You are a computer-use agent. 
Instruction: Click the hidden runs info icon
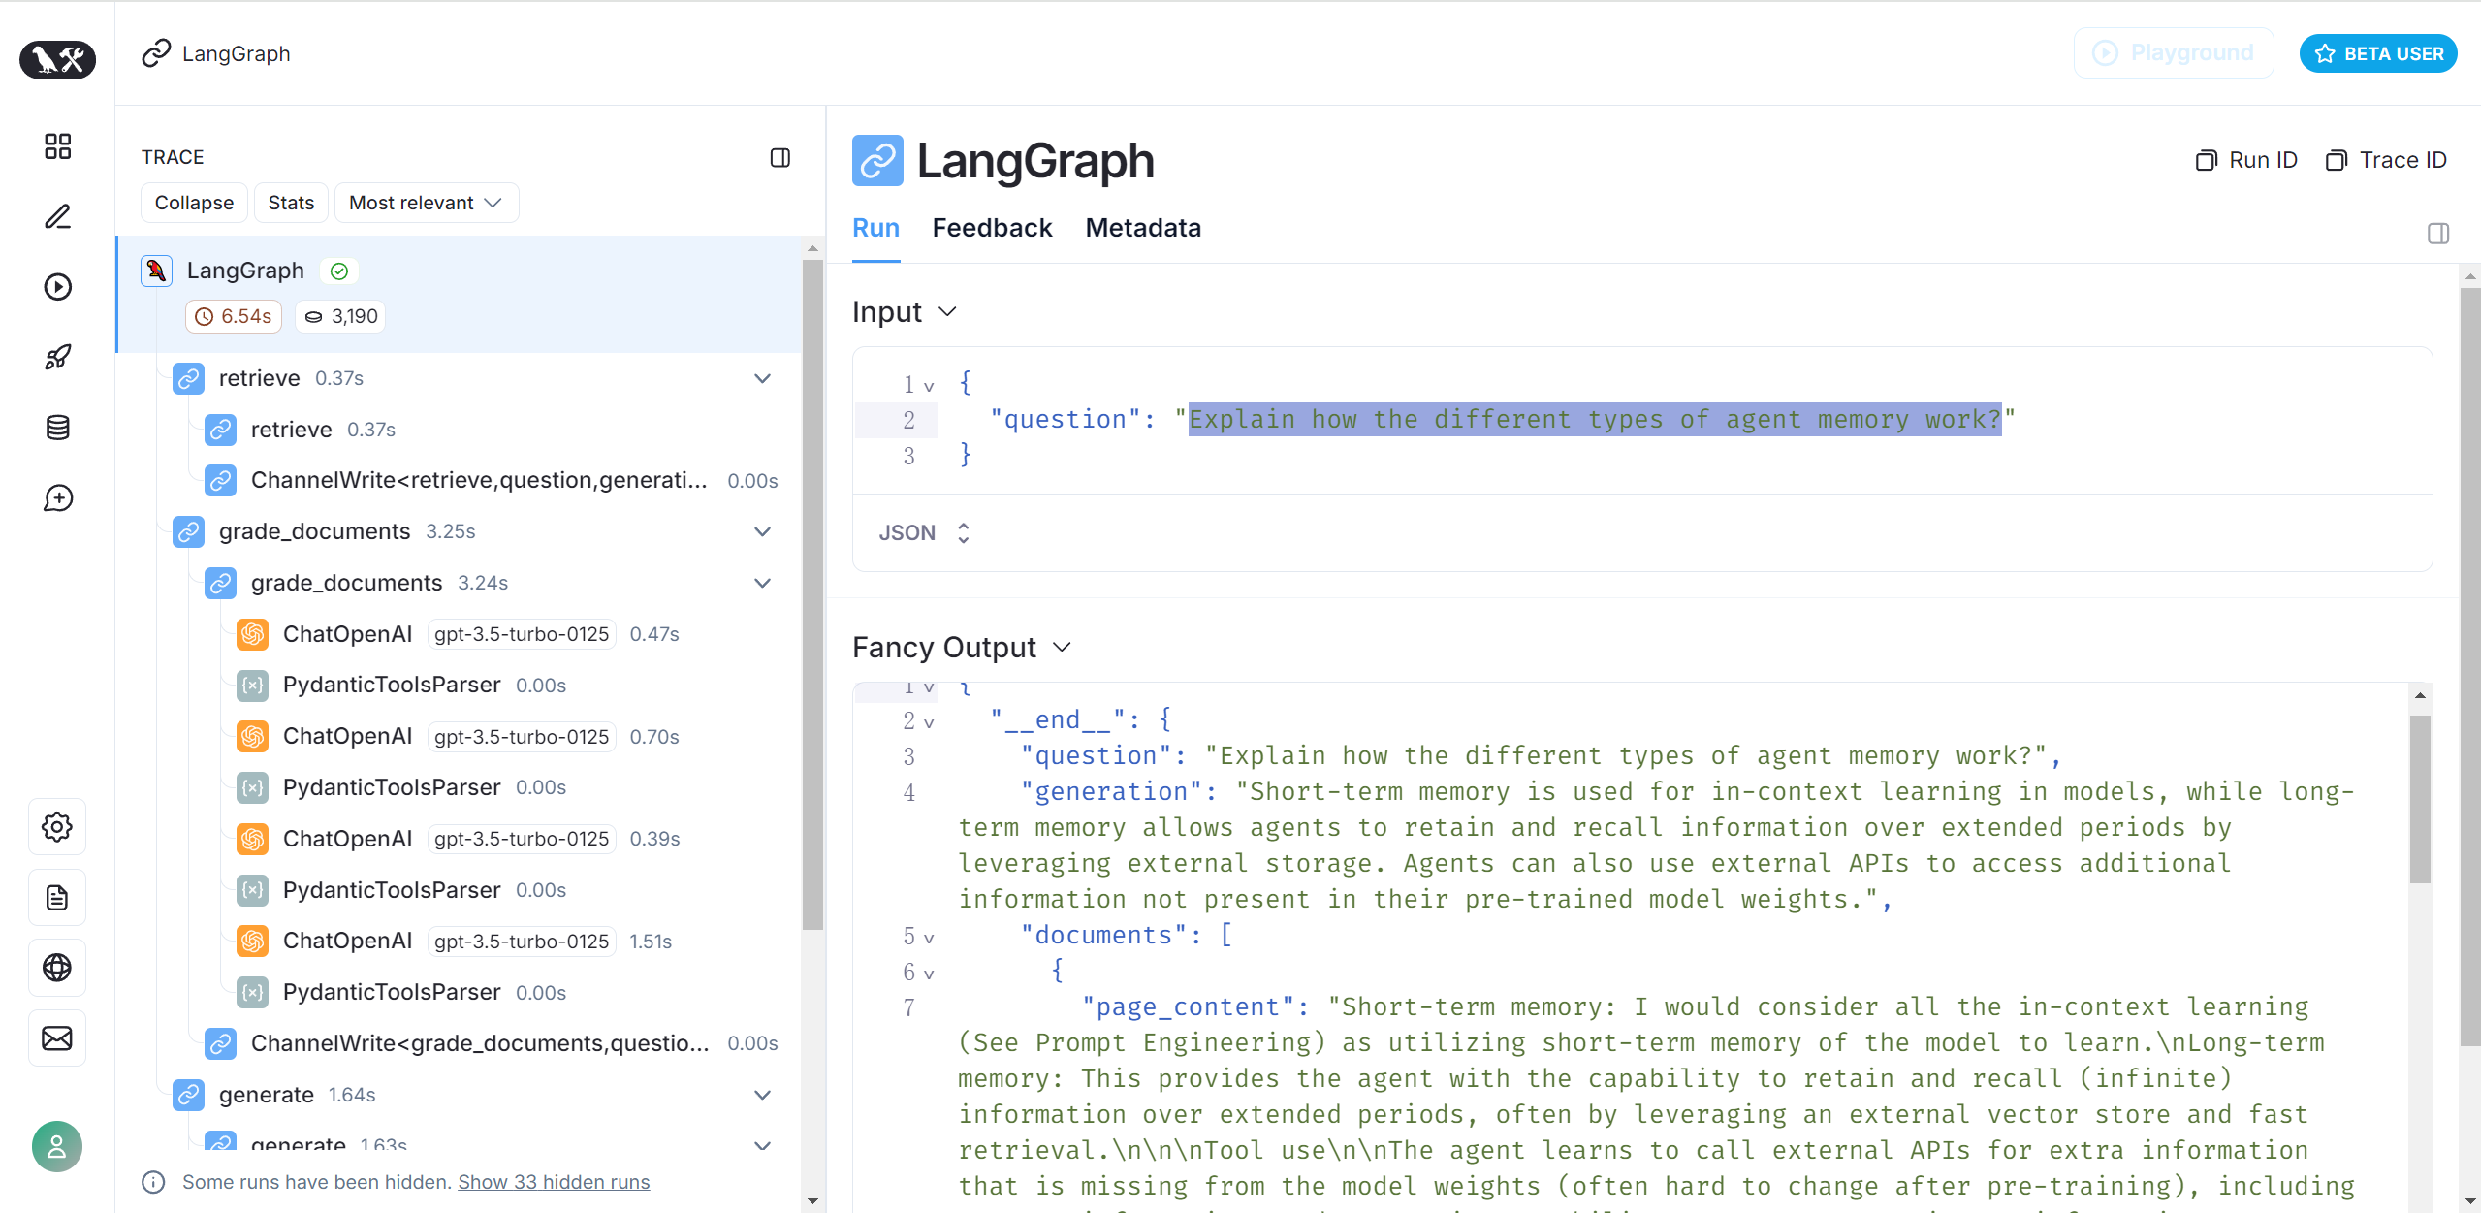pos(153,1182)
